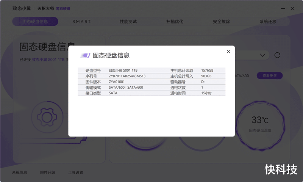The image size is (303, 182).
Task: Click the SSD icon in dialog header
Action: tap(85, 55)
